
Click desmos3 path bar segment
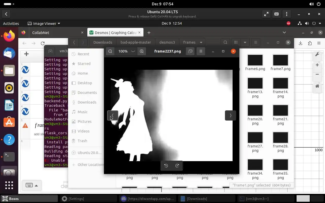click(x=167, y=42)
